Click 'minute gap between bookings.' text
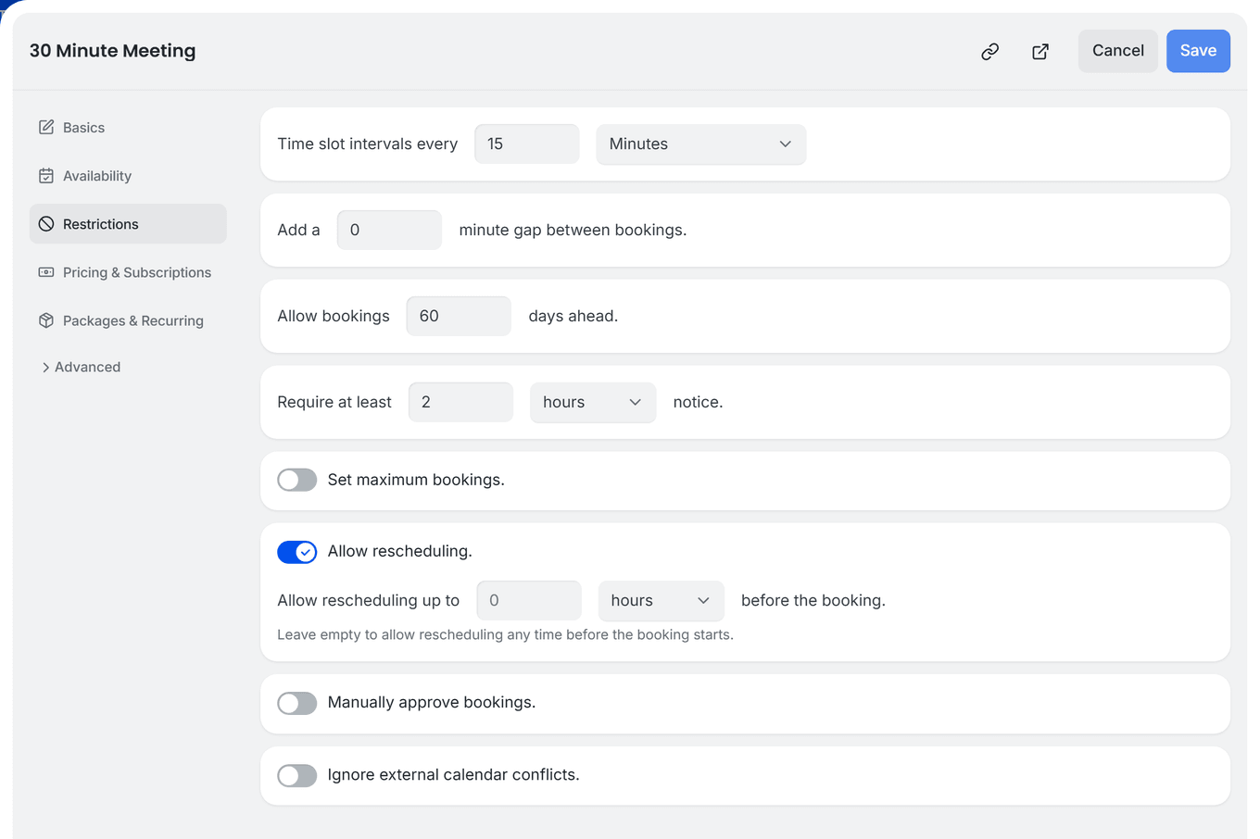This screenshot has height=839, width=1260. (573, 230)
